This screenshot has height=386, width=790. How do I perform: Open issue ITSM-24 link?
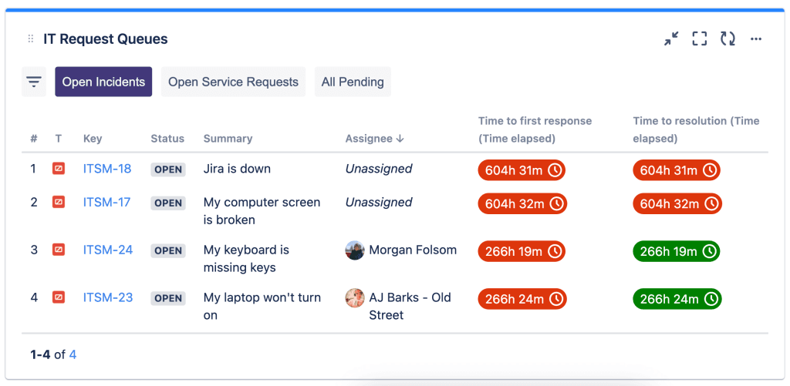pyautogui.click(x=108, y=250)
